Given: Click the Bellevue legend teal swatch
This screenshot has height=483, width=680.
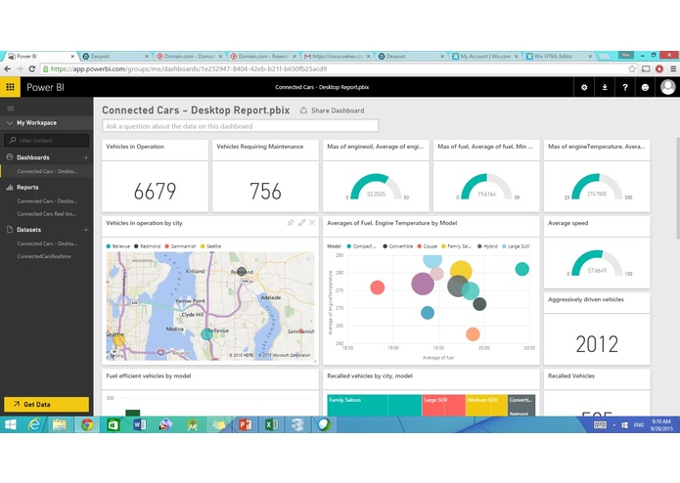Looking at the screenshot, I should [109, 246].
